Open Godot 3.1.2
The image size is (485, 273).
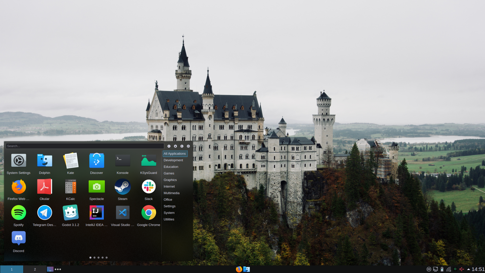pyautogui.click(x=70, y=216)
